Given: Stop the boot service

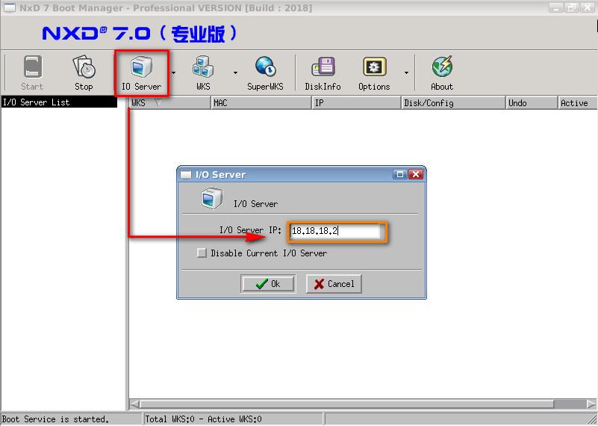Looking at the screenshot, I should coord(84,72).
